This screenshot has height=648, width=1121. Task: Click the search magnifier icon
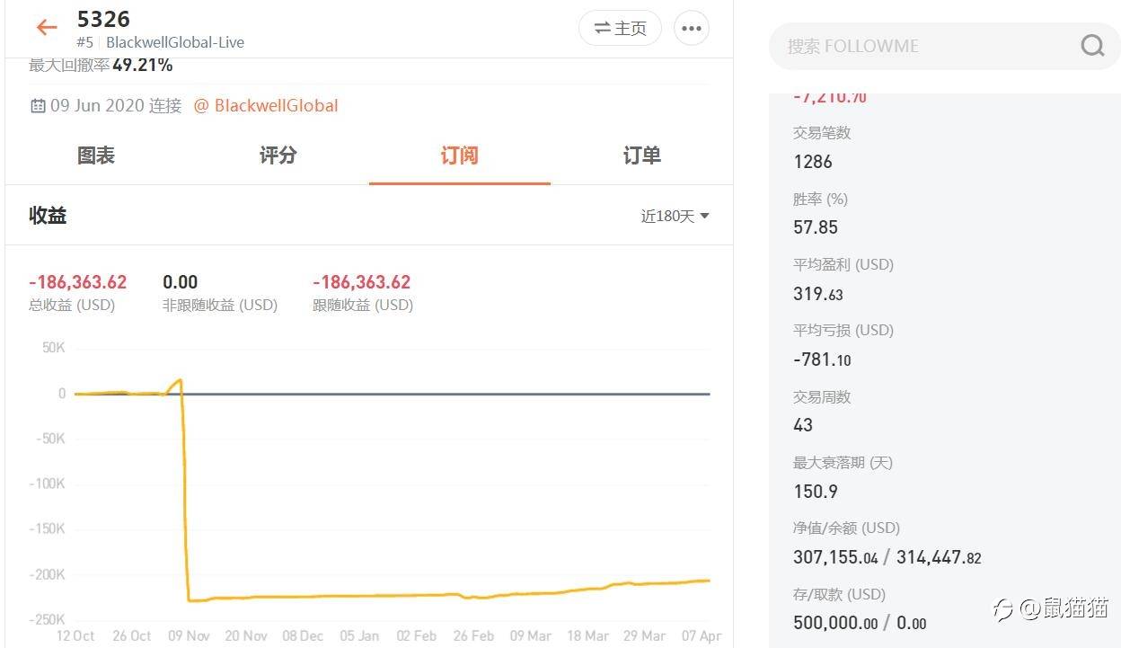click(1092, 46)
